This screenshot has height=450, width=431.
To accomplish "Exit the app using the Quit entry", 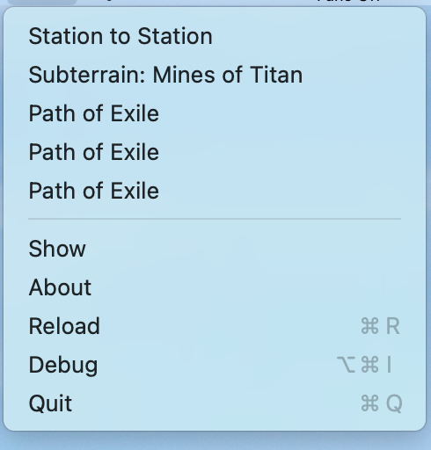I will tap(215, 403).
